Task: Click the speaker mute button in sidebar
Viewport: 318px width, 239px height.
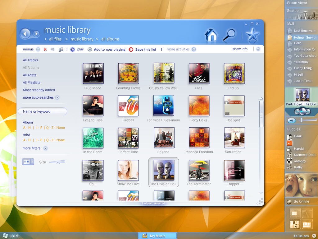Action: [292, 120]
